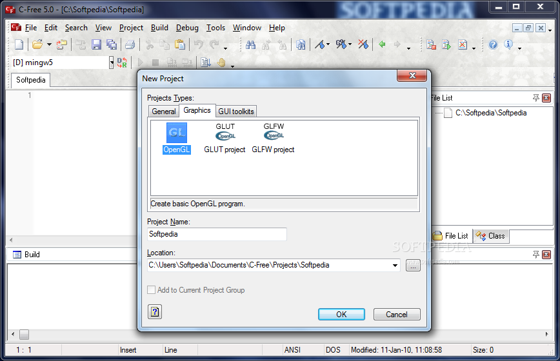Click the Toggle Bookmark flag icon
The height and width of the screenshot is (361, 560).
point(319,44)
